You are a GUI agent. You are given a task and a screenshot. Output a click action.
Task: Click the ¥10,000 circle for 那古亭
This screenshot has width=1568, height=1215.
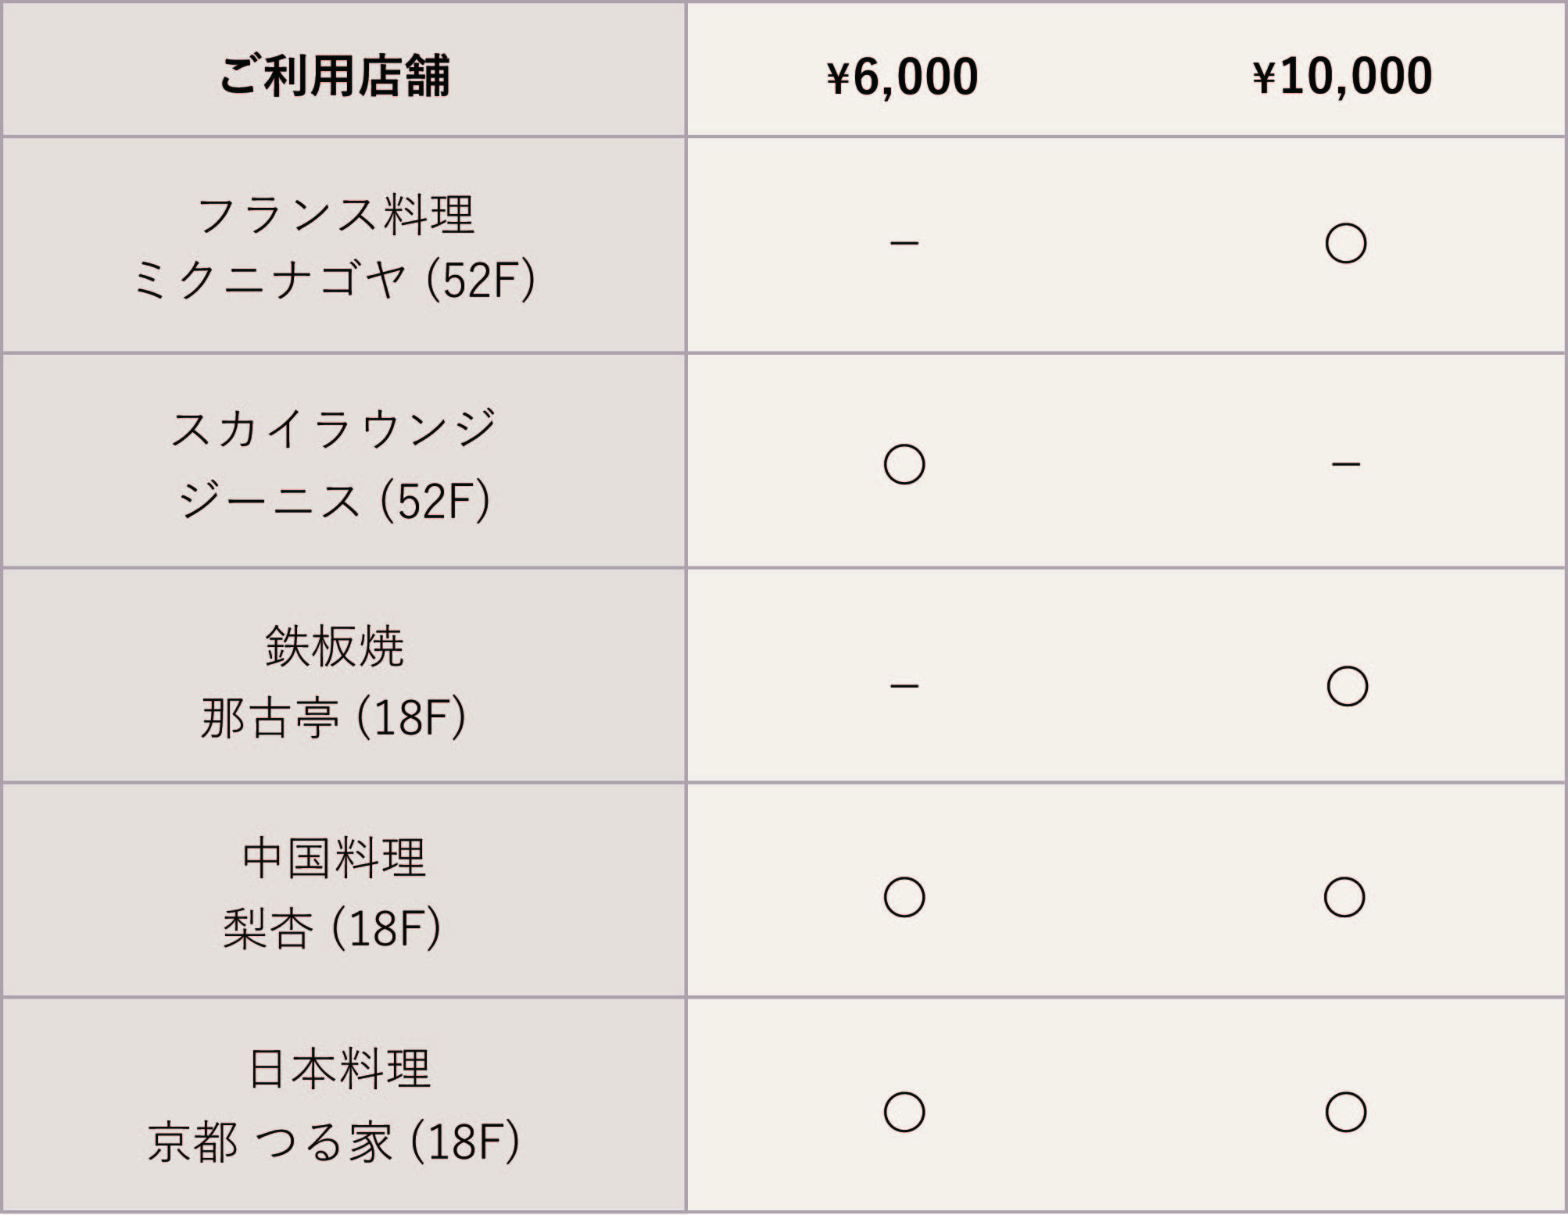tap(1347, 686)
